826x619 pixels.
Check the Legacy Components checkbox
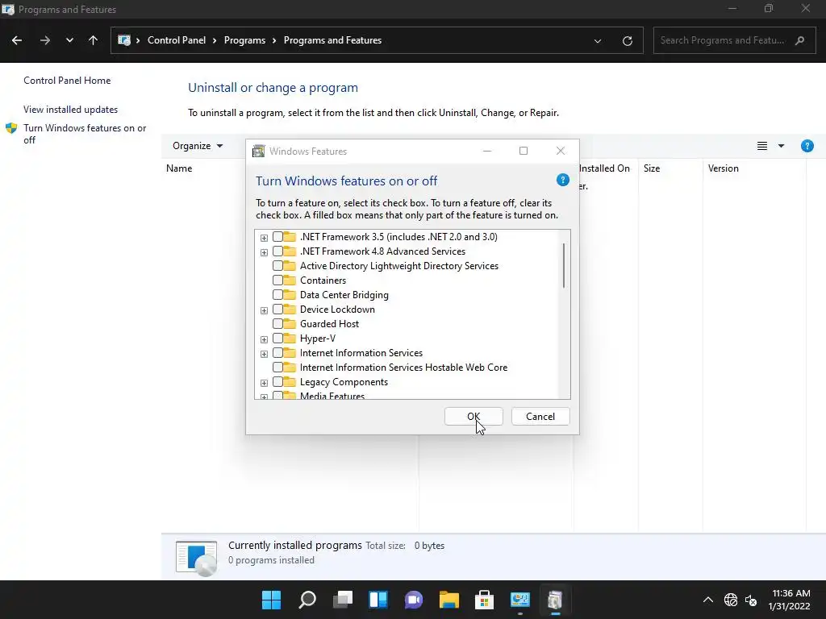(x=277, y=382)
